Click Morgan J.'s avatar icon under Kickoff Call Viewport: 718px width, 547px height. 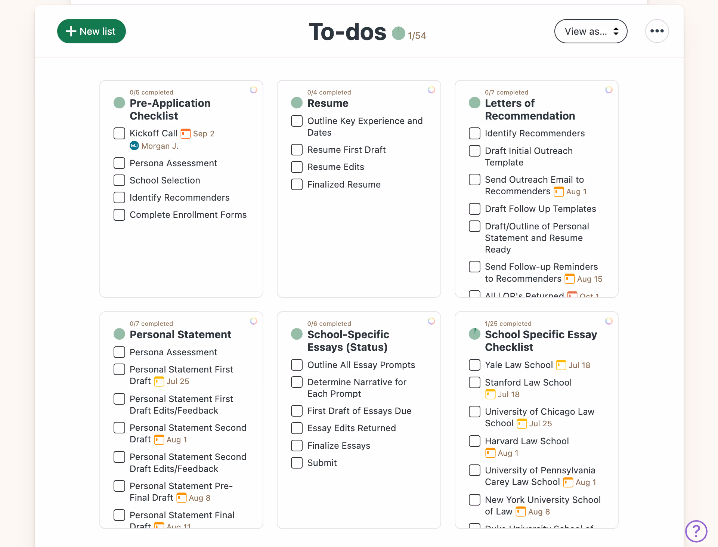tap(134, 146)
